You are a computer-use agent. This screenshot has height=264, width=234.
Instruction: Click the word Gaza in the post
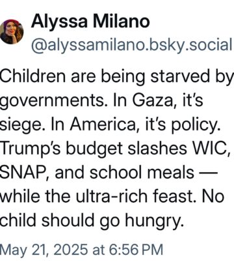coord(153,100)
